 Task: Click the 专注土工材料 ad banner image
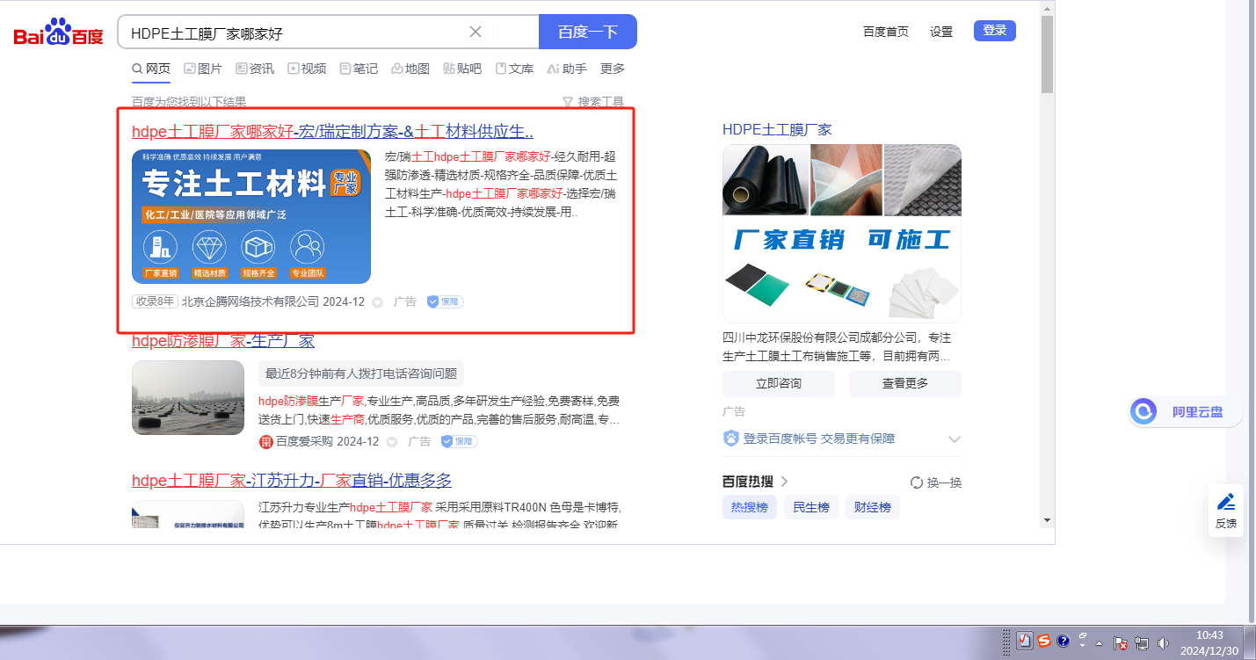tap(251, 216)
